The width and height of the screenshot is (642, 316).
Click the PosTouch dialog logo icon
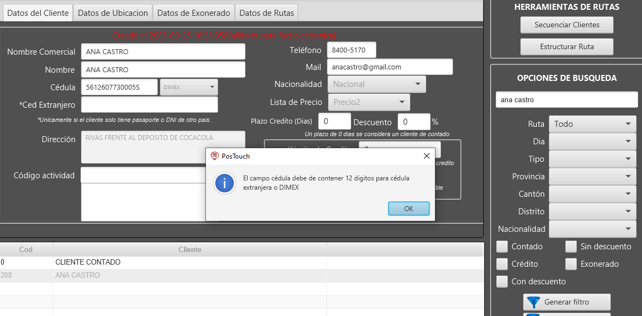(215, 156)
